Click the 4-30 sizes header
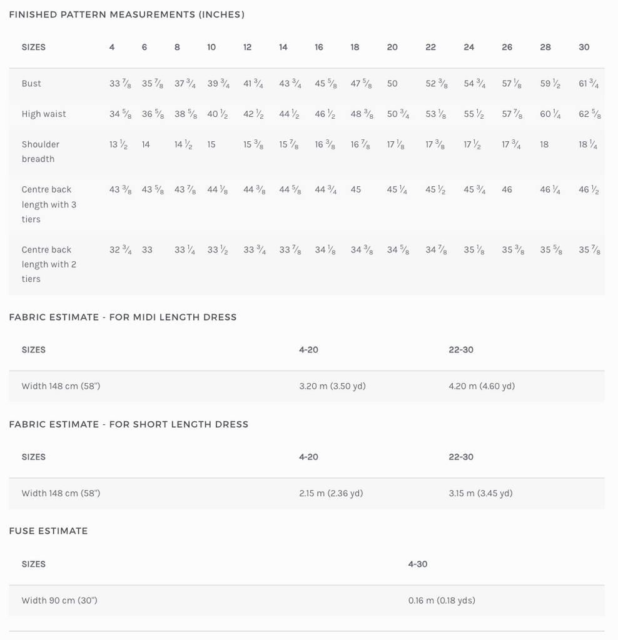The width and height of the screenshot is (618, 640). tap(418, 564)
